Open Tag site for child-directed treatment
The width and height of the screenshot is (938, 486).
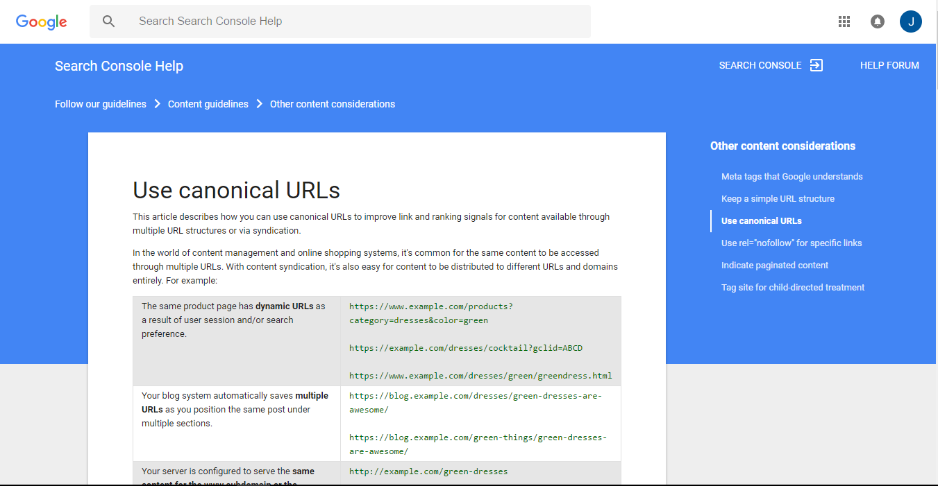tap(793, 287)
